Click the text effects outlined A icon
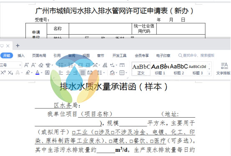Image resolution: width=231 pixels, height=156 pixels. point(18,73)
